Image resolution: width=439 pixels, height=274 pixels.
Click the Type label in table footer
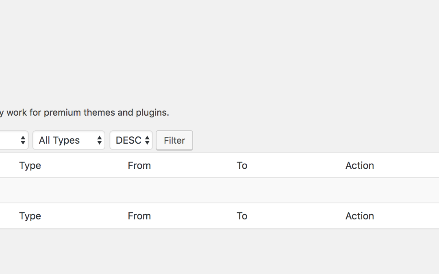coord(30,216)
